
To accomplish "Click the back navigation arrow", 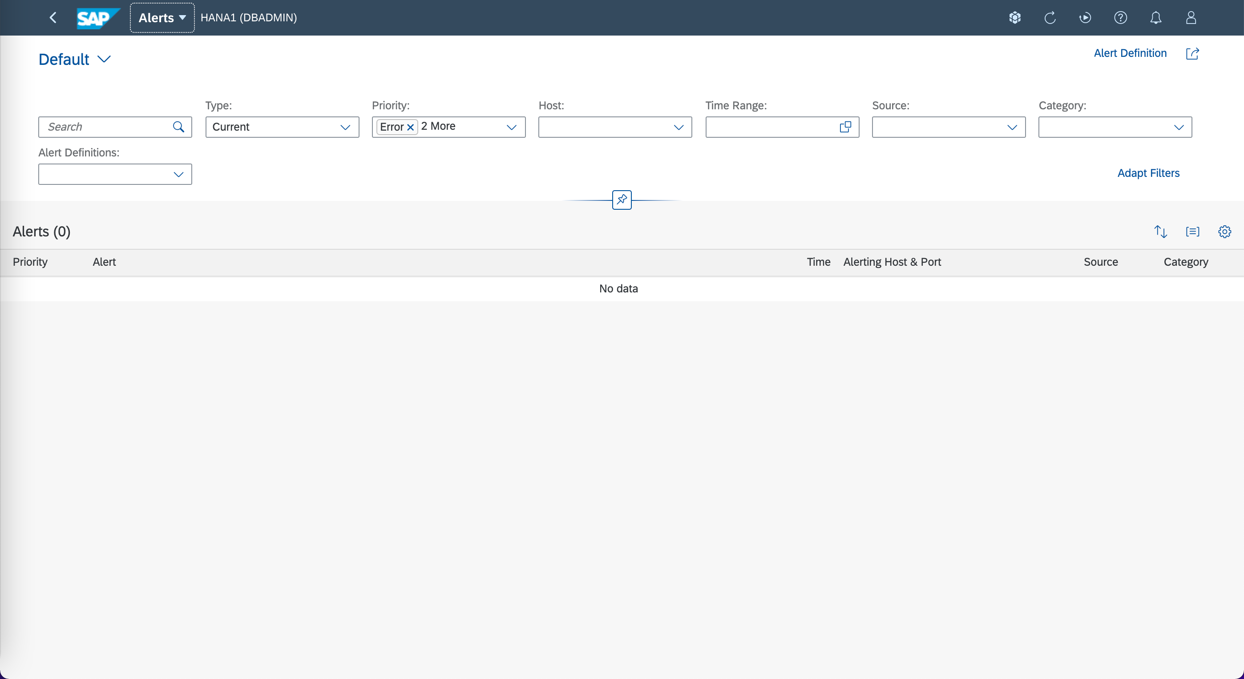I will (53, 18).
